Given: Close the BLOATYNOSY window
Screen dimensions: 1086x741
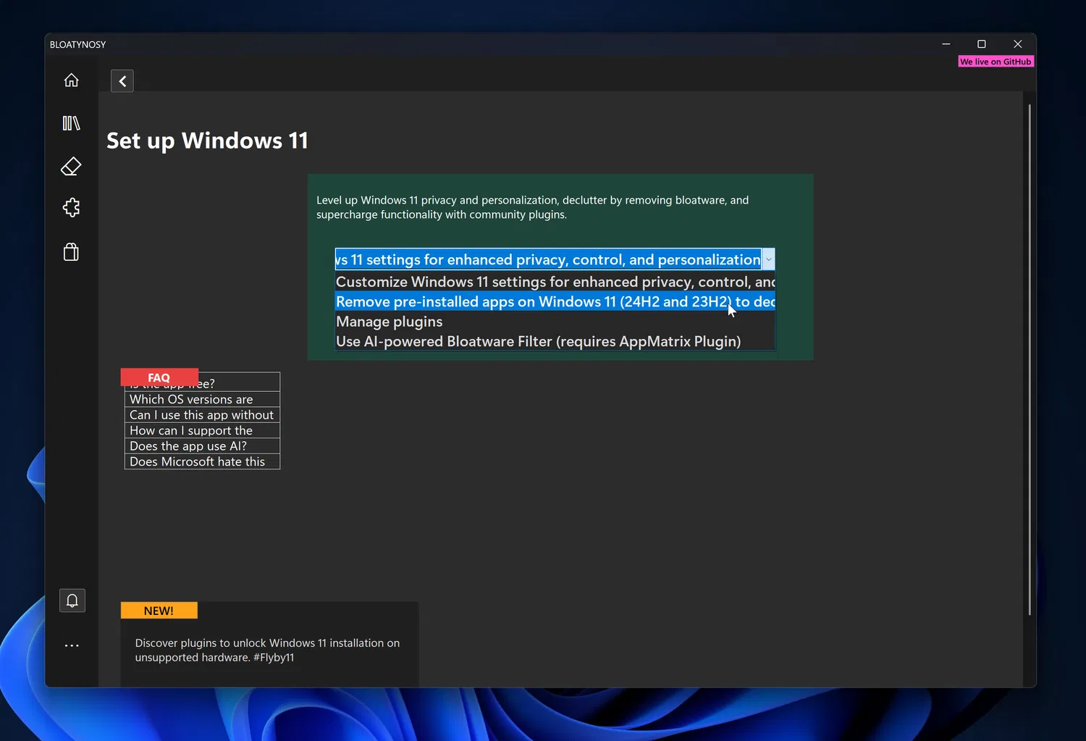Looking at the screenshot, I should [1018, 44].
